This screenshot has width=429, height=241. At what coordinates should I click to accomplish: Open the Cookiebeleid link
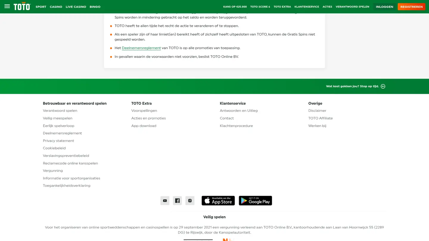click(54, 148)
